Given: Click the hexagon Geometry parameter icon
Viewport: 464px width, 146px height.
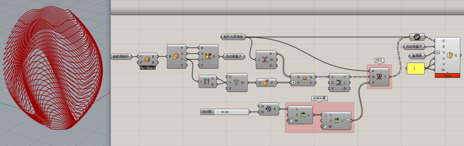Looking at the screenshot, I should (x=417, y=37).
